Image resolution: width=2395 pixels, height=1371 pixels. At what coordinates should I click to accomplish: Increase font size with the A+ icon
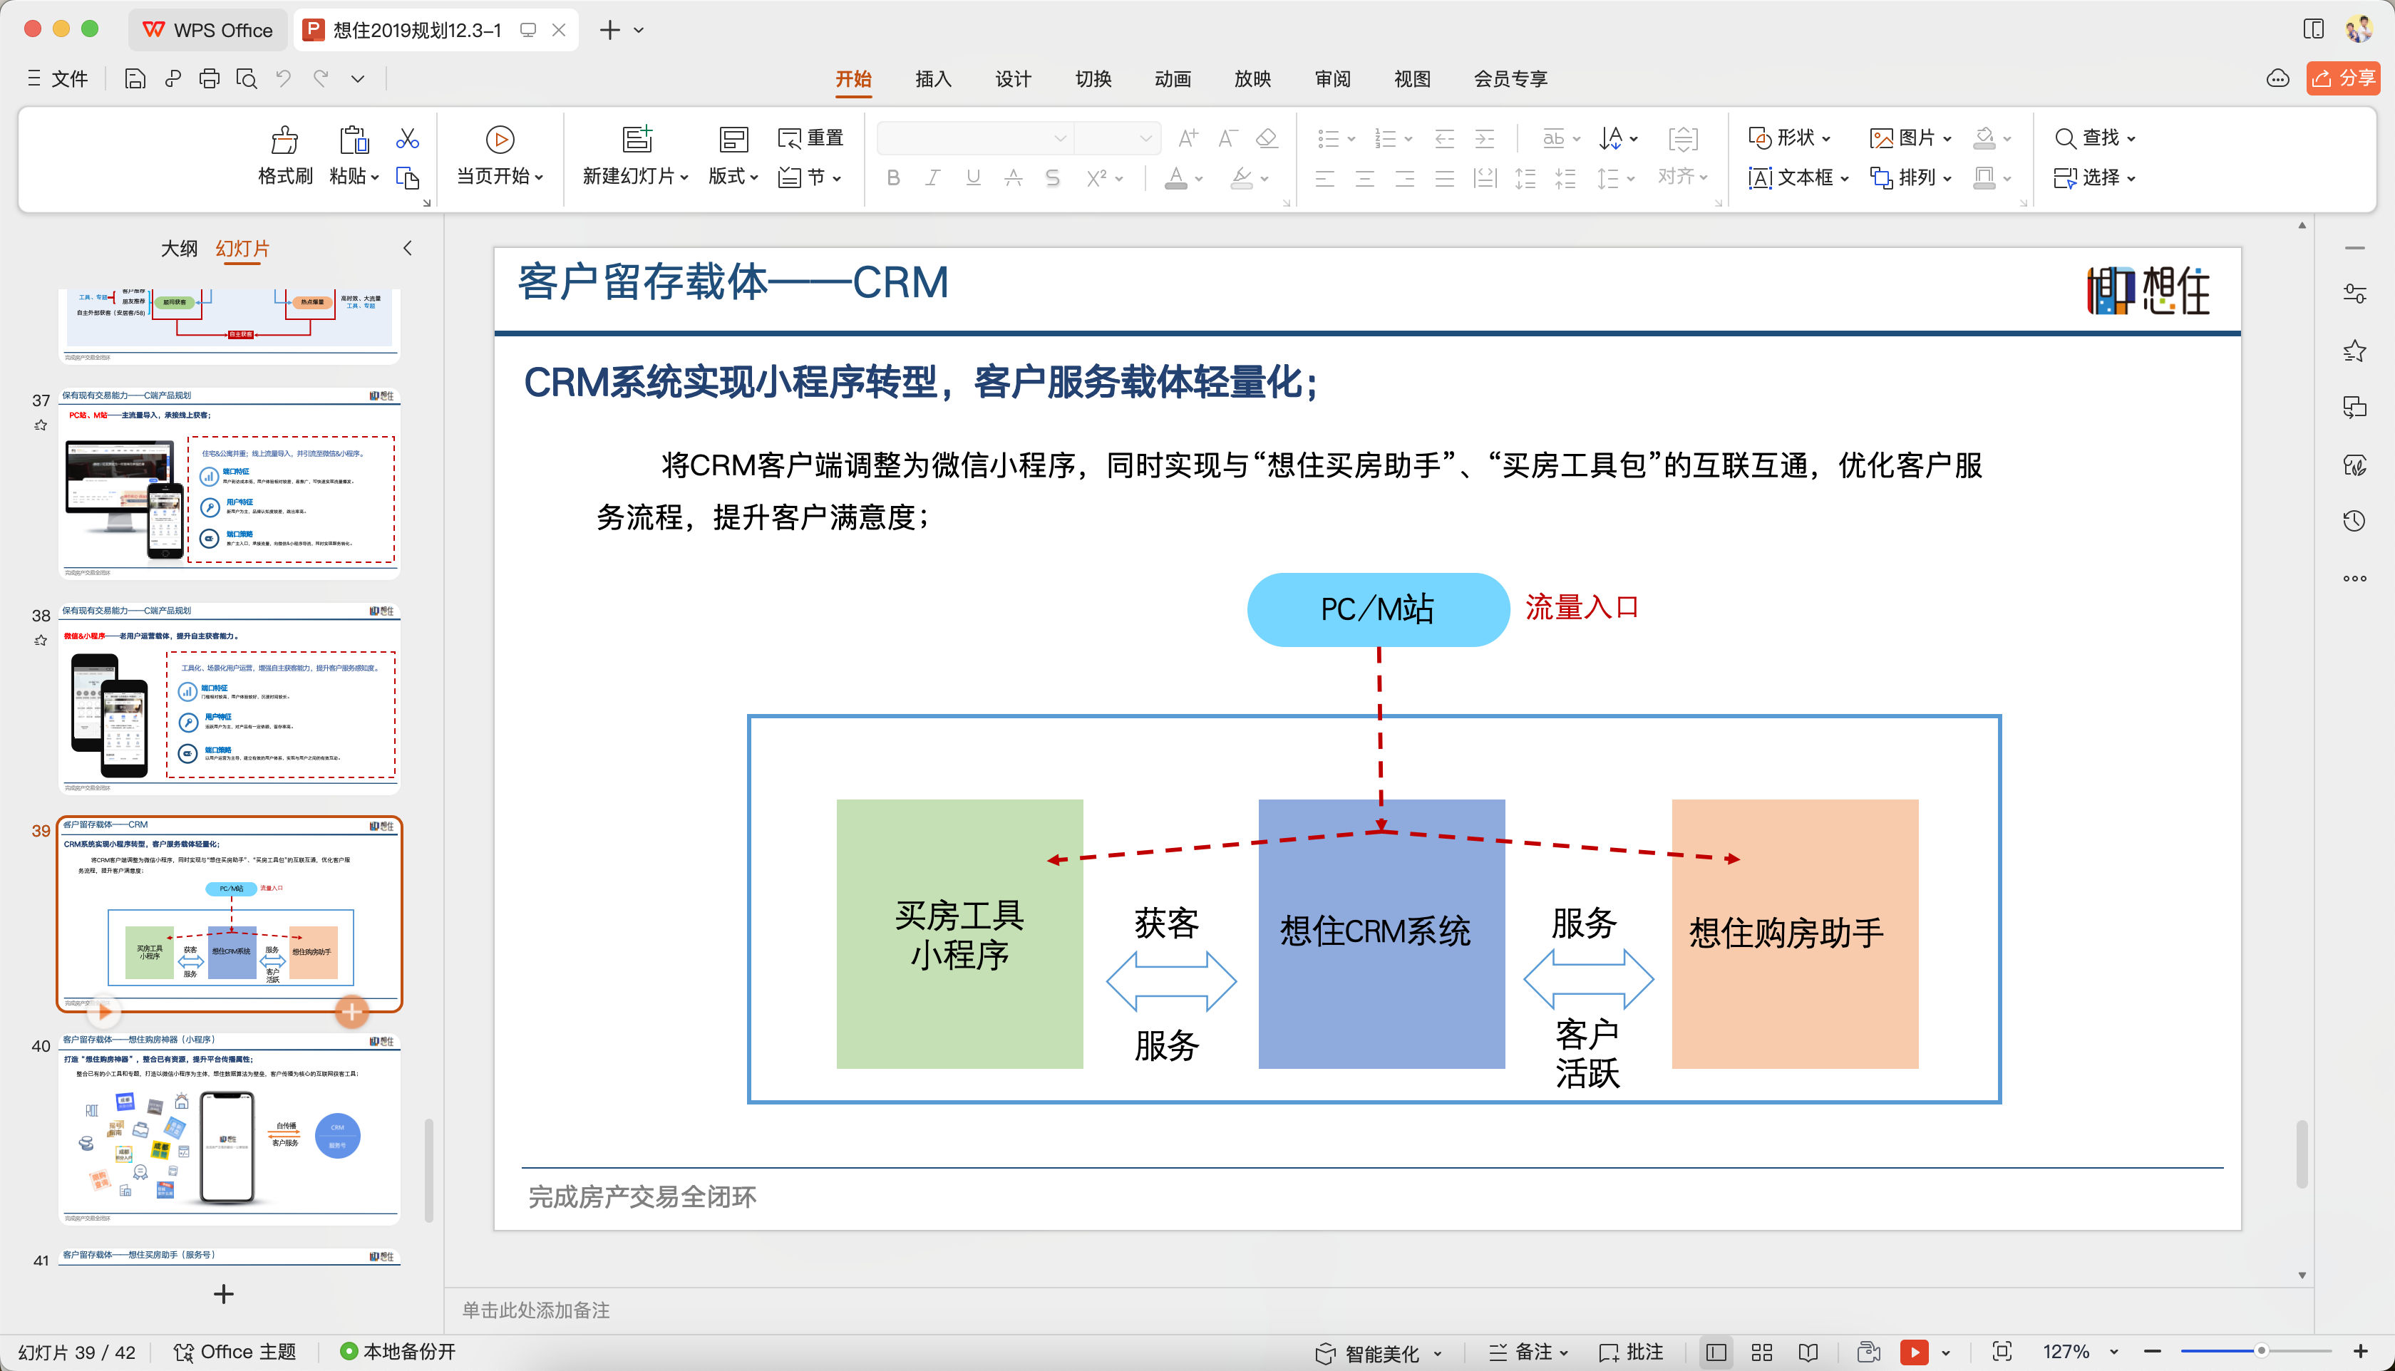tap(1188, 138)
